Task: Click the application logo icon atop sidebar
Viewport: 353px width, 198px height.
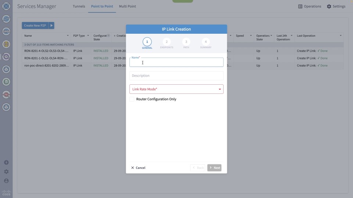Action: pyautogui.click(x=6, y=6)
